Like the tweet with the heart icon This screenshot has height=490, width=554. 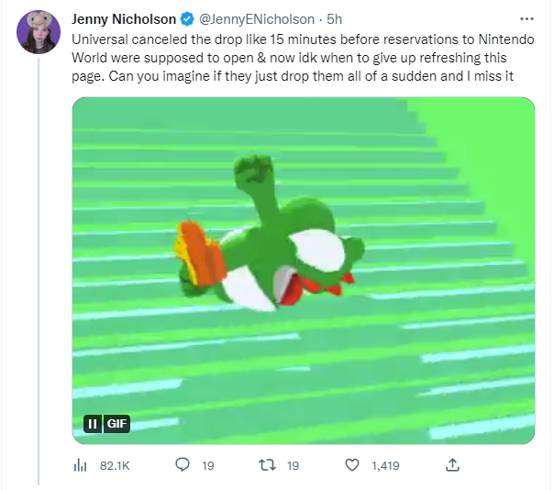[352, 465]
